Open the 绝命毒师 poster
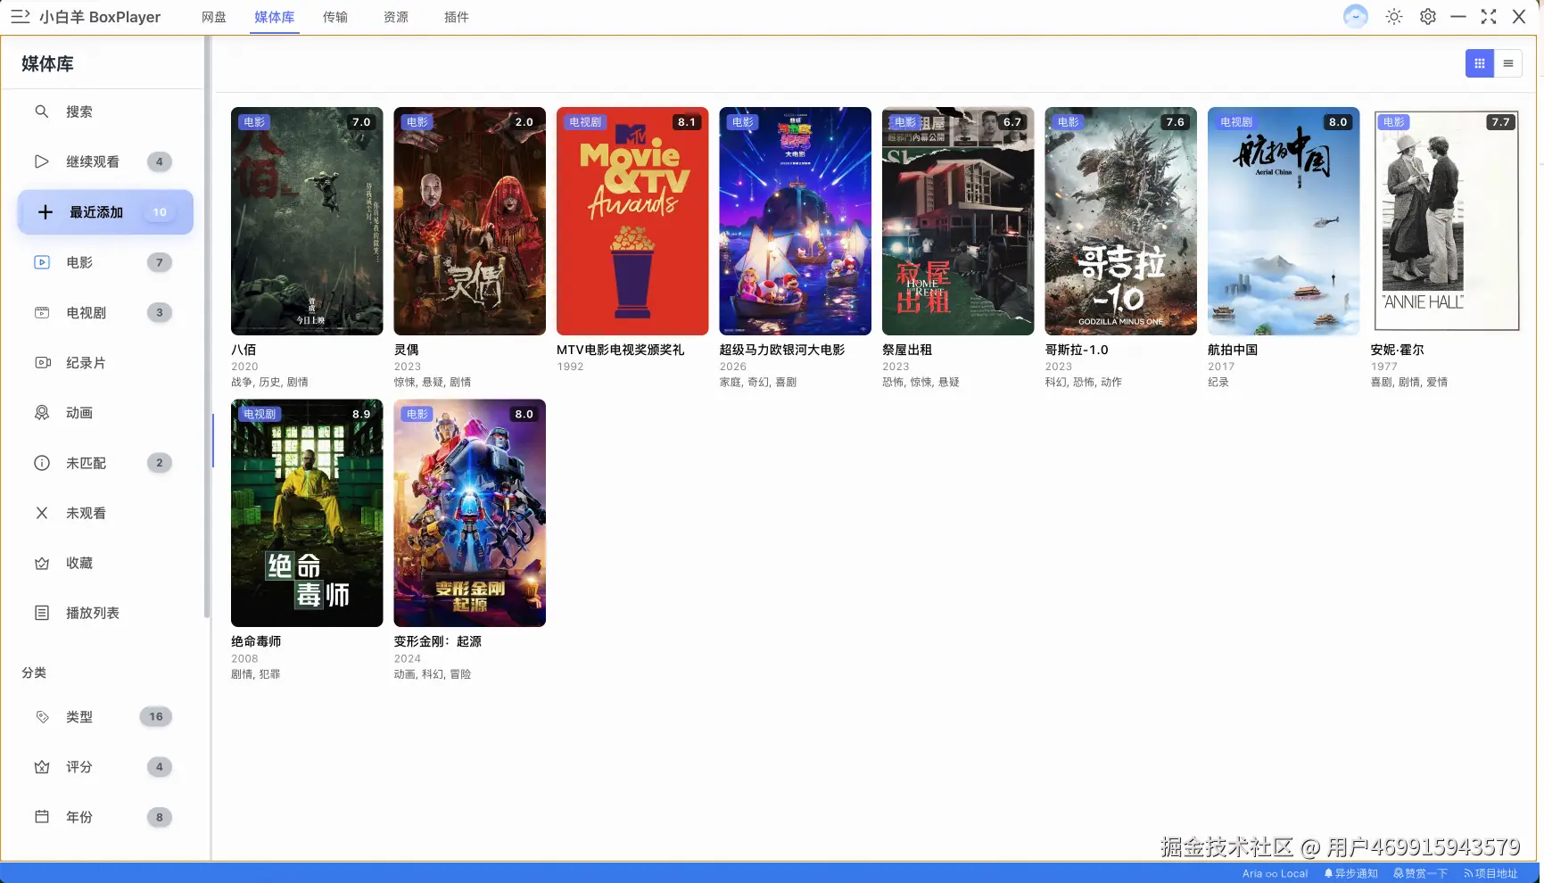Image resolution: width=1544 pixels, height=883 pixels. pos(307,513)
